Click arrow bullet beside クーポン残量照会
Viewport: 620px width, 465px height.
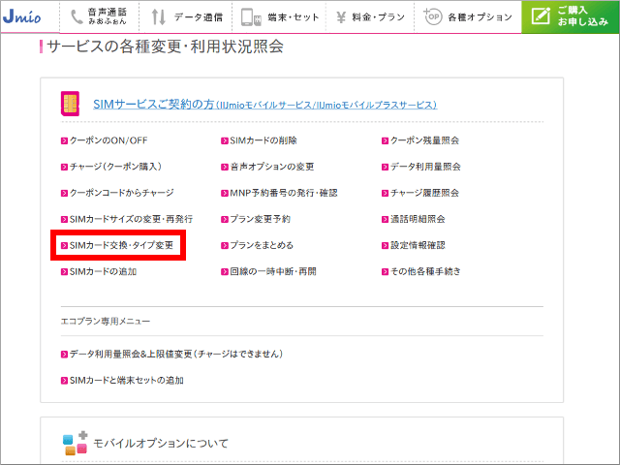click(386, 140)
